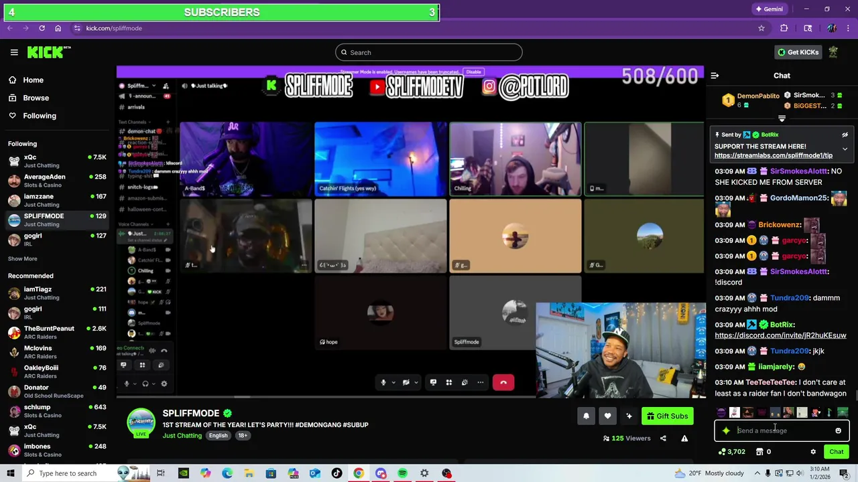
Task: Open the Kick hamburger menu
Action: click(14, 52)
